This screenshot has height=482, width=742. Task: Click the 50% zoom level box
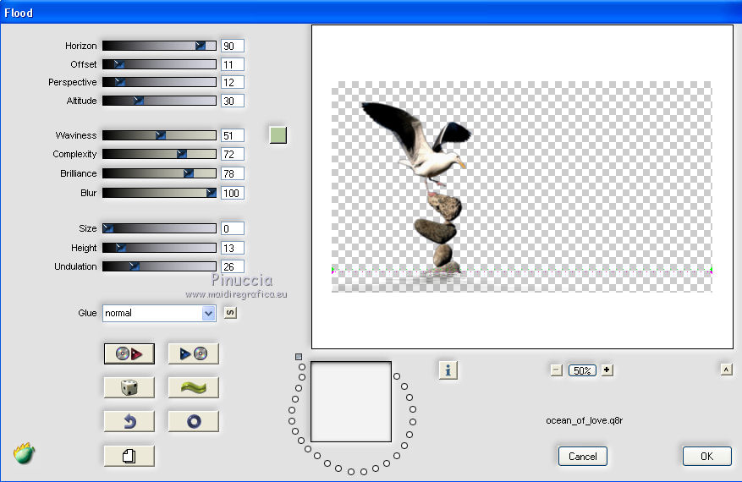point(582,370)
